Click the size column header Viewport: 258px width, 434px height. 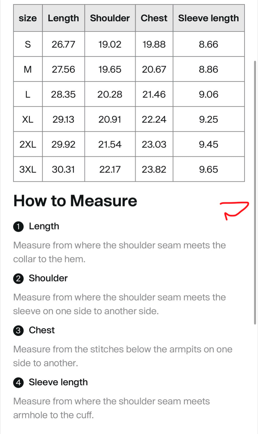point(28,18)
